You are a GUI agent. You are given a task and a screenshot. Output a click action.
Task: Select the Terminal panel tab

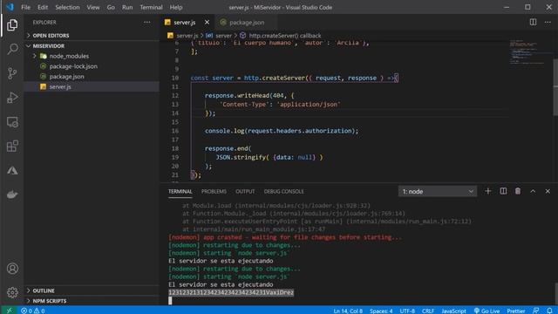pos(180,191)
